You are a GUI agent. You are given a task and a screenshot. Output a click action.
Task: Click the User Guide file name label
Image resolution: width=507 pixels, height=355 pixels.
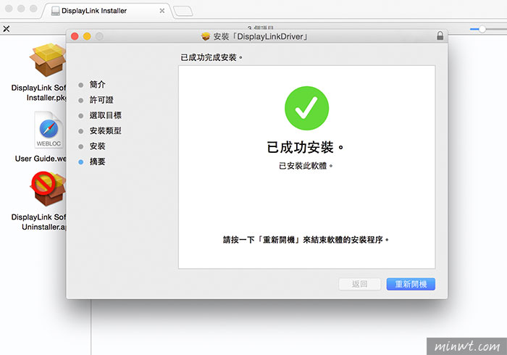(x=41, y=159)
